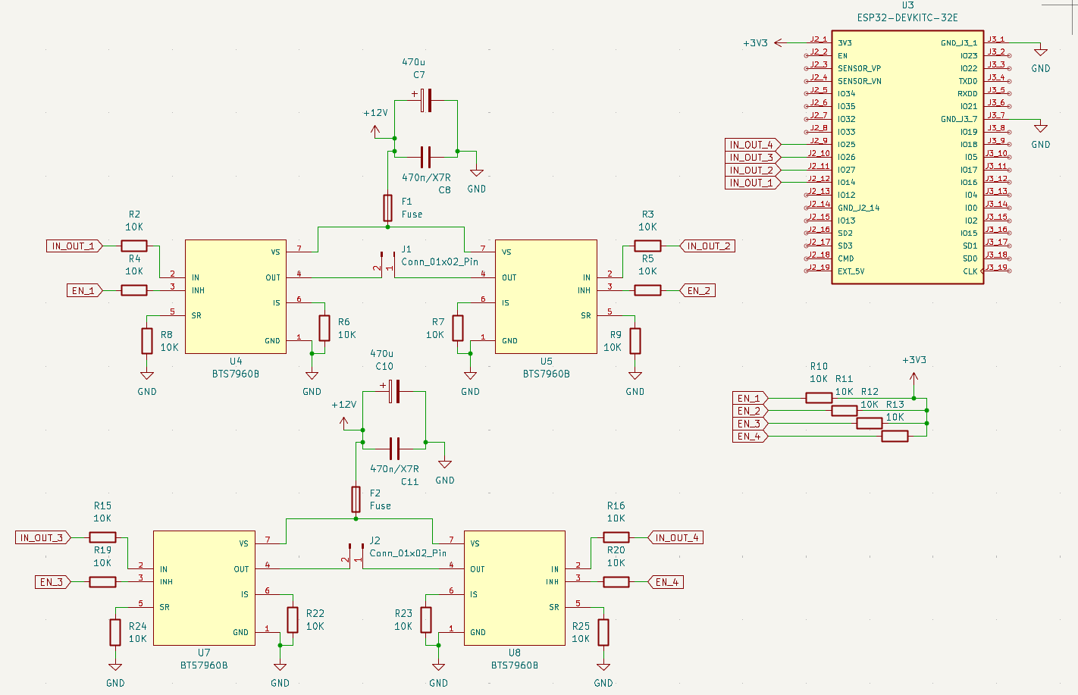Screen dimensions: 1078x695
Task: Click the 470n/X7R value text of C8
Action: 426,177
